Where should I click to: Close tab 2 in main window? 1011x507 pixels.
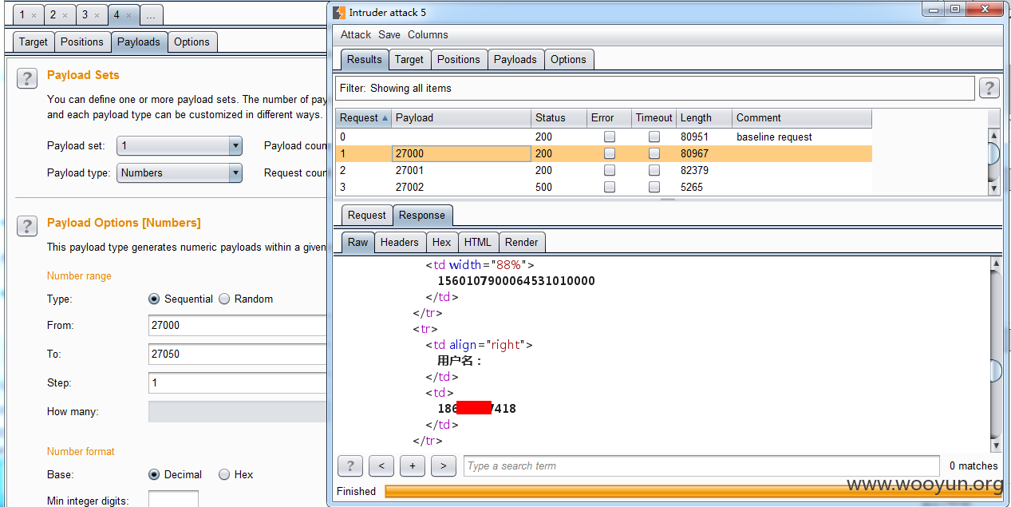point(65,15)
